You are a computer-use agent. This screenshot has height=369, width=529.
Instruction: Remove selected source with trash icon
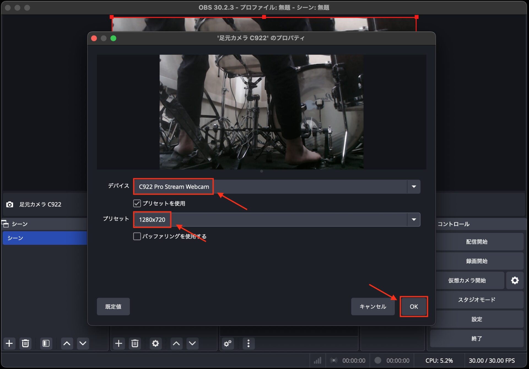pyautogui.click(x=135, y=343)
